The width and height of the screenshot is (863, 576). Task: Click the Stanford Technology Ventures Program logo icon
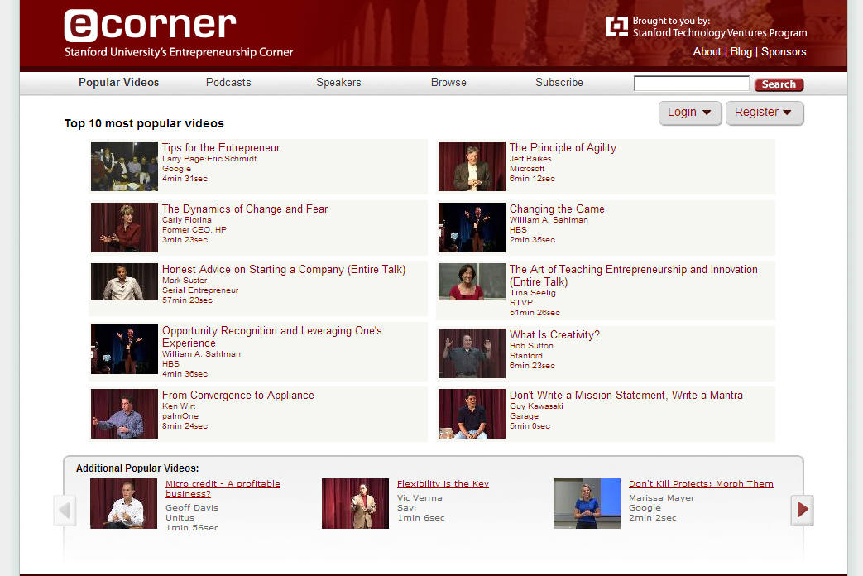click(x=617, y=26)
